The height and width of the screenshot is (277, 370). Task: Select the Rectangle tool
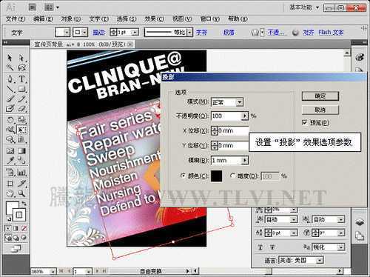coord(21,88)
